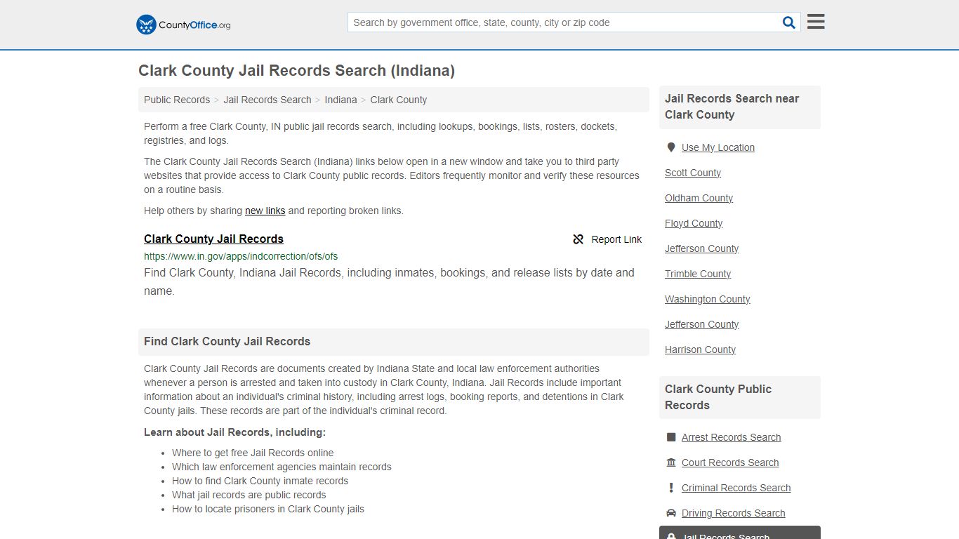Open the hamburger menu

816,22
